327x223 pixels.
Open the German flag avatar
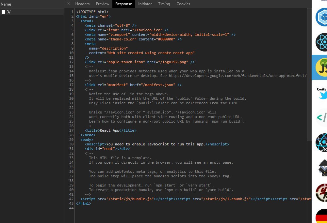tap(321, 216)
